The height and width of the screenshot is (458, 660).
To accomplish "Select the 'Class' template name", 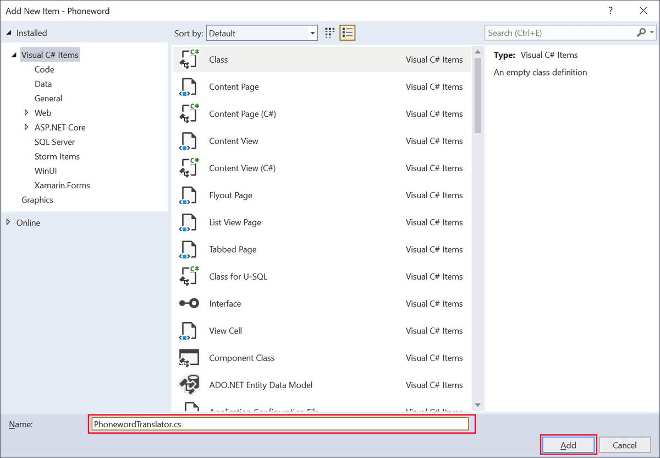I will 218,59.
